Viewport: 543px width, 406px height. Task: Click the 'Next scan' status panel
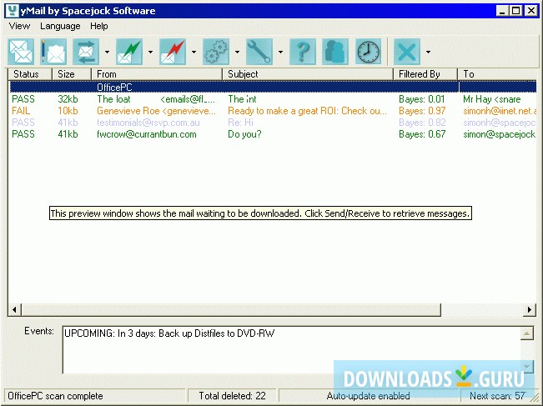497,396
